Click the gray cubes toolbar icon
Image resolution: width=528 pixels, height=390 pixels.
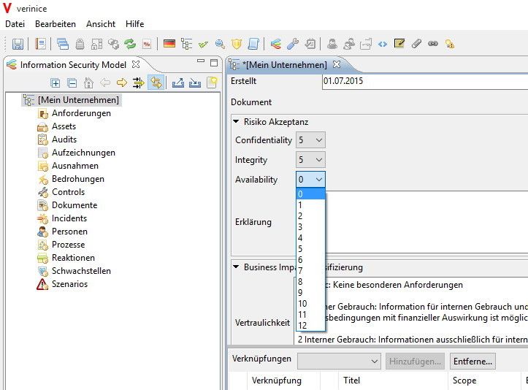(113, 44)
